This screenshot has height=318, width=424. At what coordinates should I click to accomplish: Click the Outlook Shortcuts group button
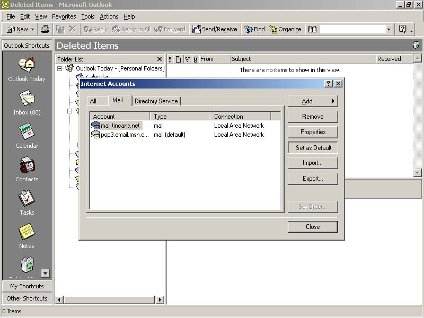point(27,46)
